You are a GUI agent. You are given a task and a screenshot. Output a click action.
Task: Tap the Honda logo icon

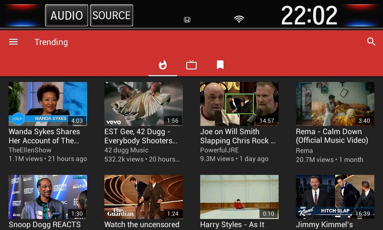tap(187, 20)
